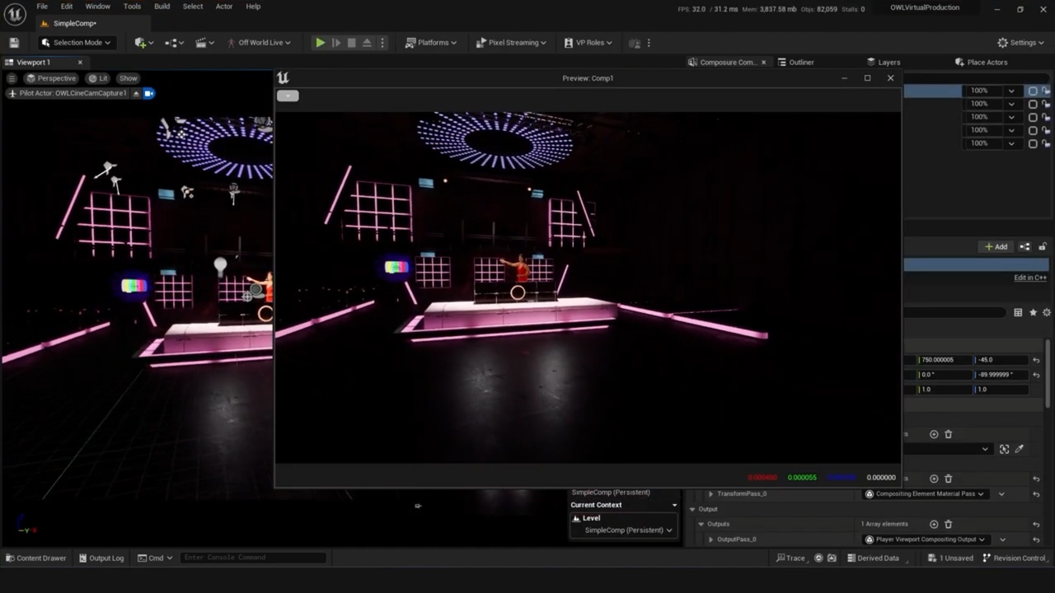The image size is (1055, 593).
Task: Add an element to the Outputs array
Action: pyautogui.click(x=934, y=524)
